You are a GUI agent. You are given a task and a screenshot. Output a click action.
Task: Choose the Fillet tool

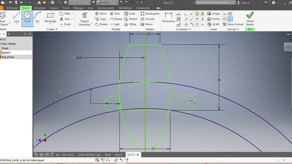[x=65, y=14]
